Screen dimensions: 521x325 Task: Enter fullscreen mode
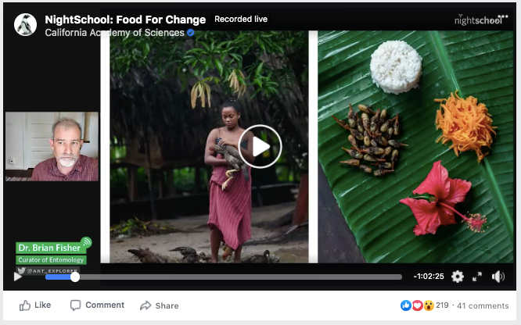(477, 277)
